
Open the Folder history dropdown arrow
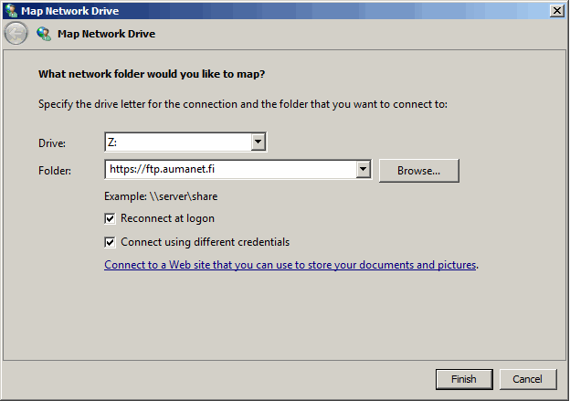tap(364, 169)
